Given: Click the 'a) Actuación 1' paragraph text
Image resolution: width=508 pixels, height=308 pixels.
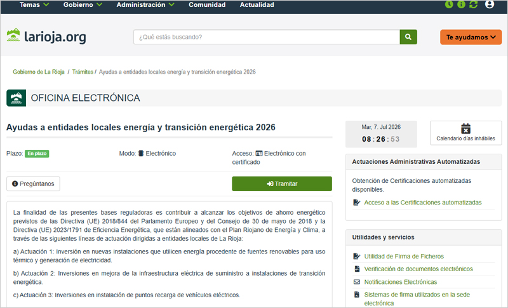Looking at the screenshot, I should coord(169,256).
